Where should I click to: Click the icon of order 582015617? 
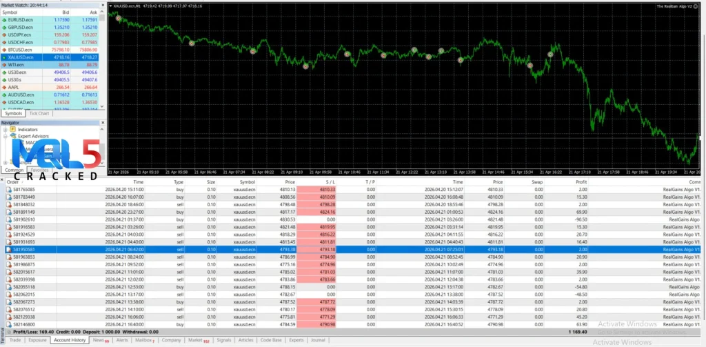(x=8, y=272)
